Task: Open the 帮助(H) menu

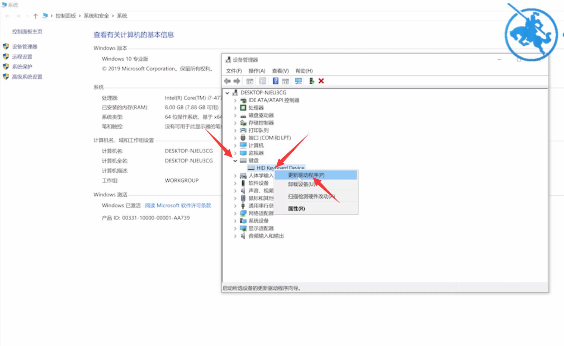Action: 304,71
